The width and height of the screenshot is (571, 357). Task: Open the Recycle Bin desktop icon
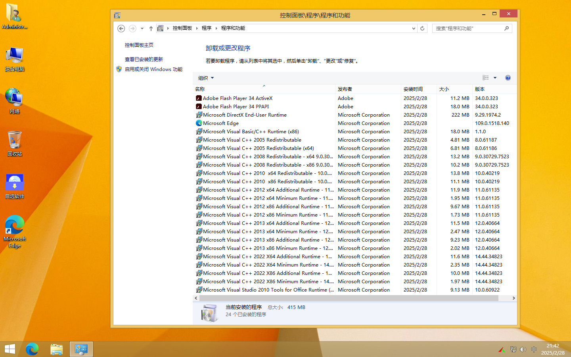[15, 143]
